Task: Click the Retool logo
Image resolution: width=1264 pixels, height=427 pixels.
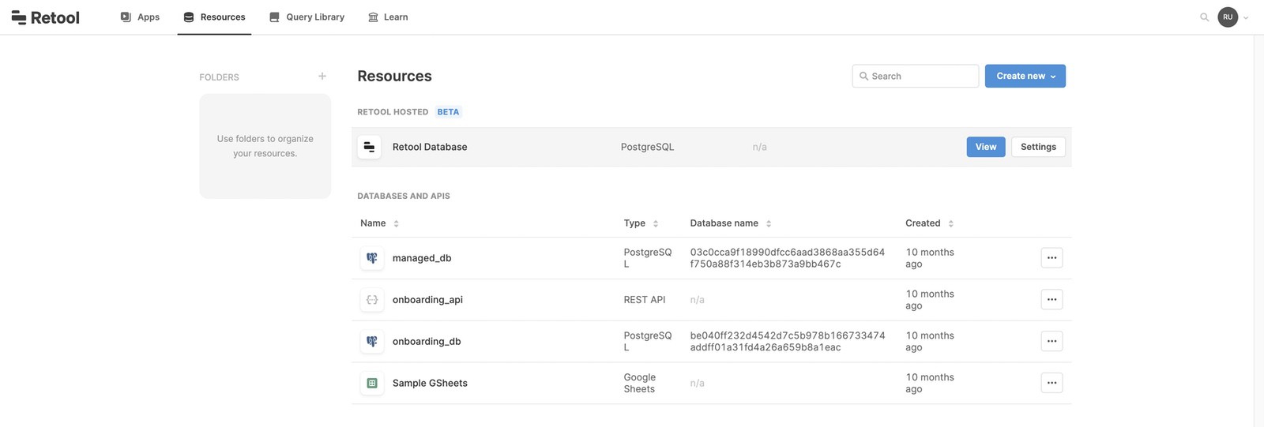Action: [x=46, y=17]
